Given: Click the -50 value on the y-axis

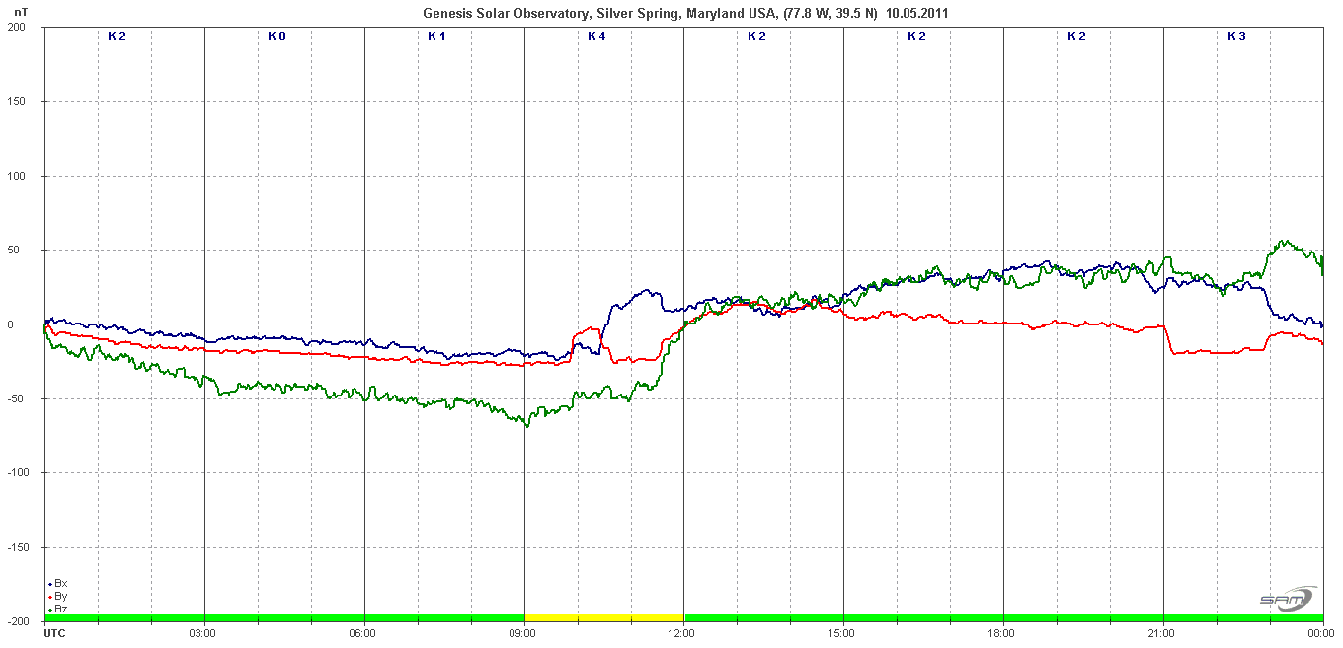Looking at the screenshot, I should pos(17,398).
